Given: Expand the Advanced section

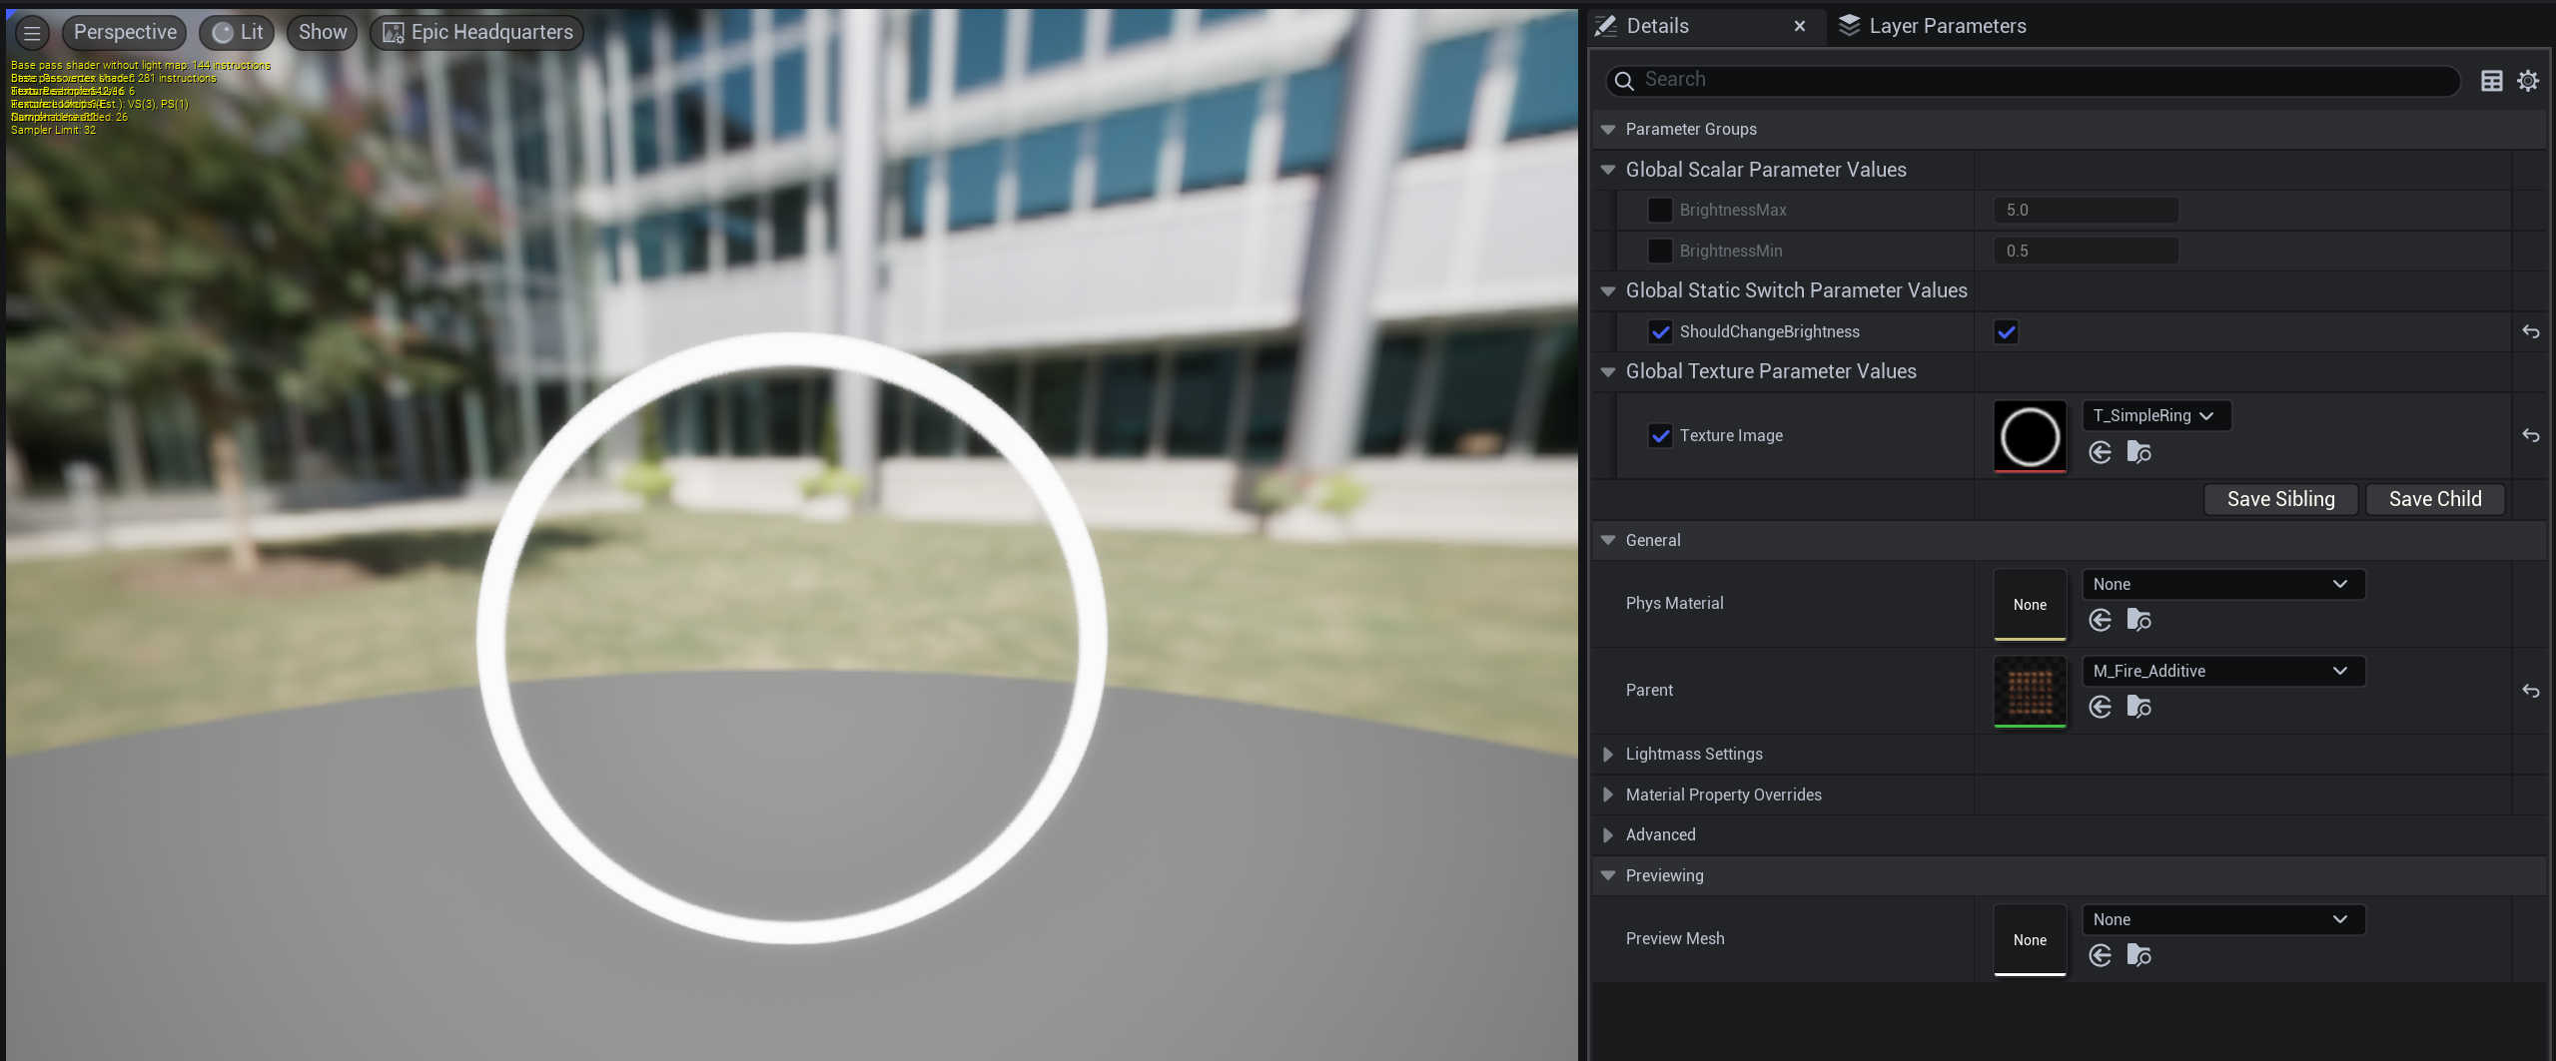Looking at the screenshot, I should point(1608,835).
